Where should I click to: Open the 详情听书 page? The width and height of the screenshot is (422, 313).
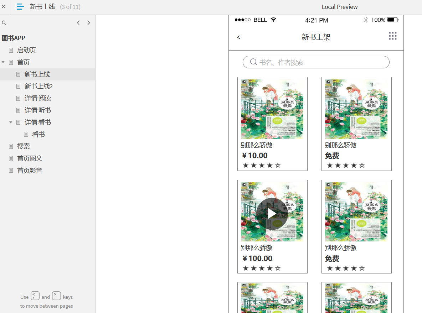pyautogui.click(x=38, y=110)
